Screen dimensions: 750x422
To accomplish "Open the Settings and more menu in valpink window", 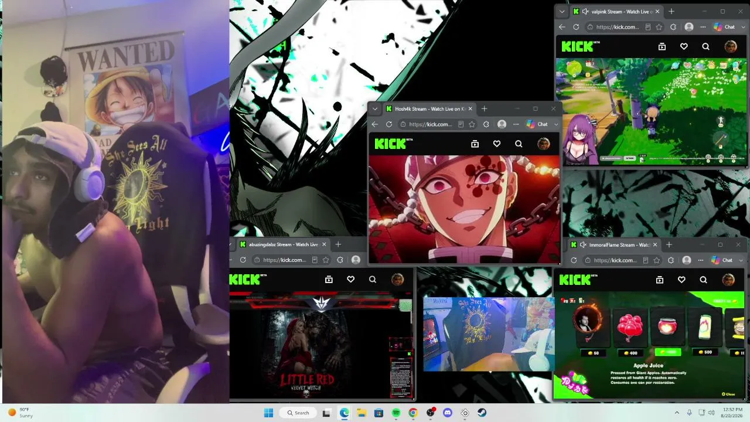I will pos(703,27).
